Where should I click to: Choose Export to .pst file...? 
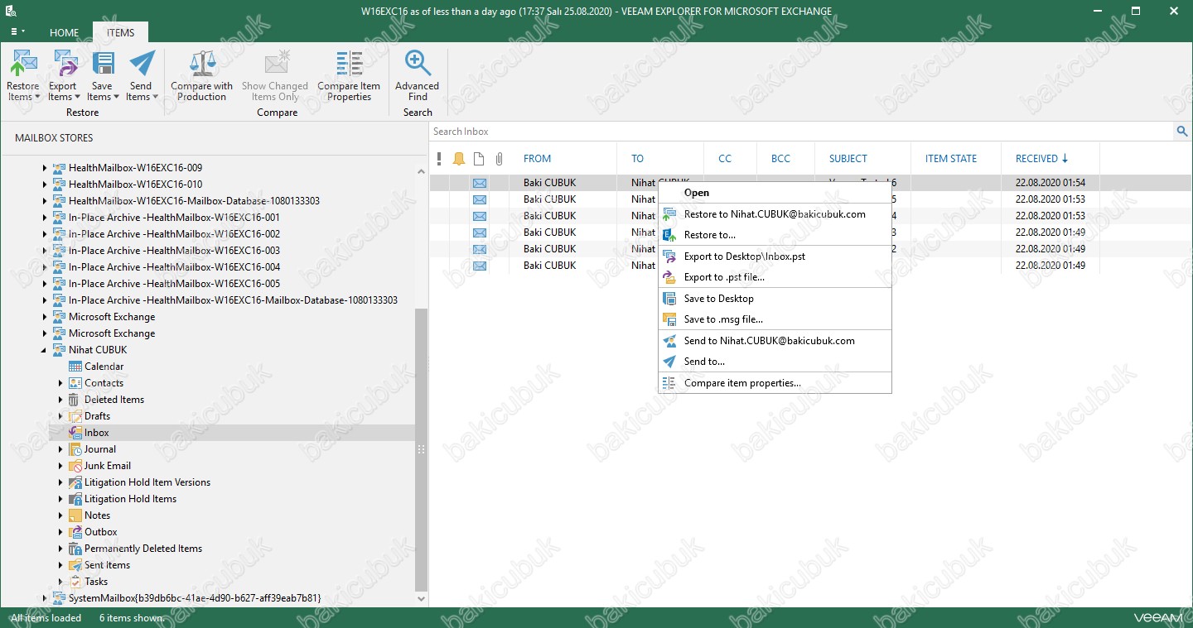pyautogui.click(x=775, y=277)
